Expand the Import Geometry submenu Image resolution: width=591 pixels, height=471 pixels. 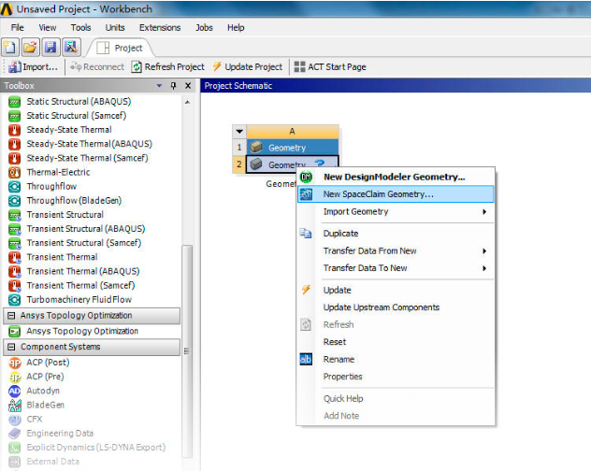tap(396, 212)
